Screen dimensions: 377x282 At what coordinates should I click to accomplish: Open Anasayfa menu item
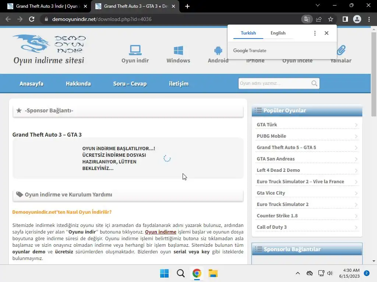coord(32,84)
